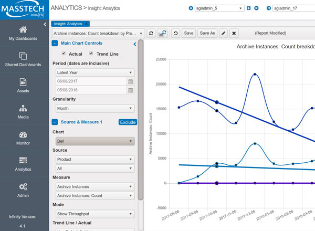Collapse the chart controls panel arrow
This screenshot has width=315, height=231.
point(135,44)
